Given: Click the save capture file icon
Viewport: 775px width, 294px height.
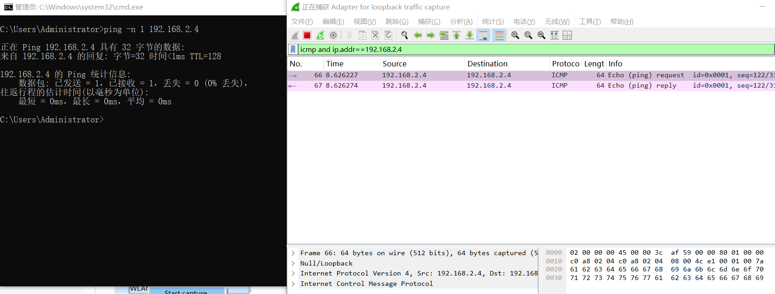Looking at the screenshot, I should click(x=362, y=35).
